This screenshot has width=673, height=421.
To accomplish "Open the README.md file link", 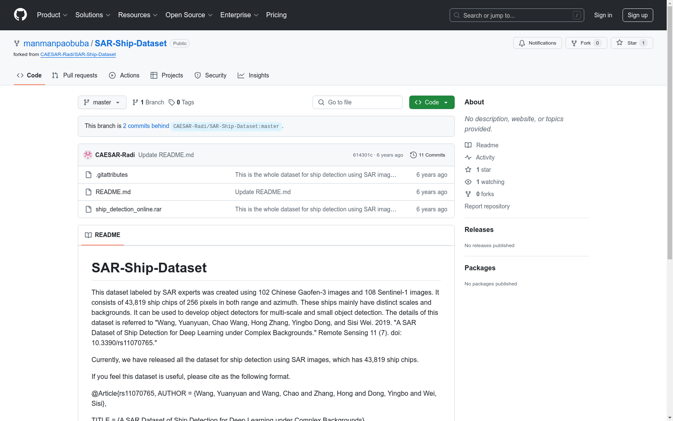I will click(113, 192).
